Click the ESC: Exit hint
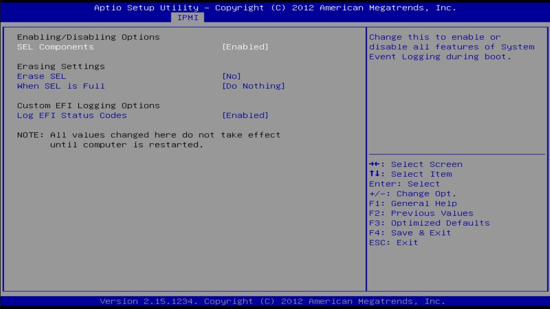Image resolution: width=550 pixels, height=309 pixels. (394, 242)
